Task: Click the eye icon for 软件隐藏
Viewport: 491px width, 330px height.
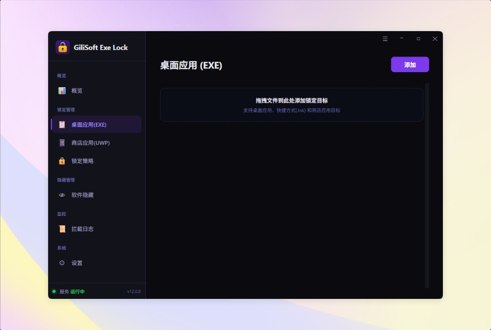Action: (62, 195)
